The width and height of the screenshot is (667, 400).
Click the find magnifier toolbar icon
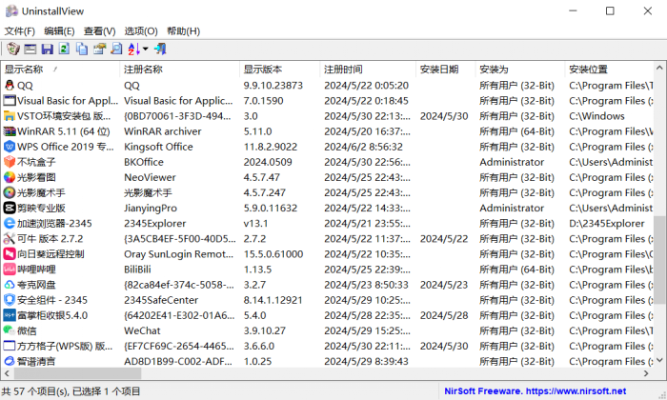tap(116, 49)
